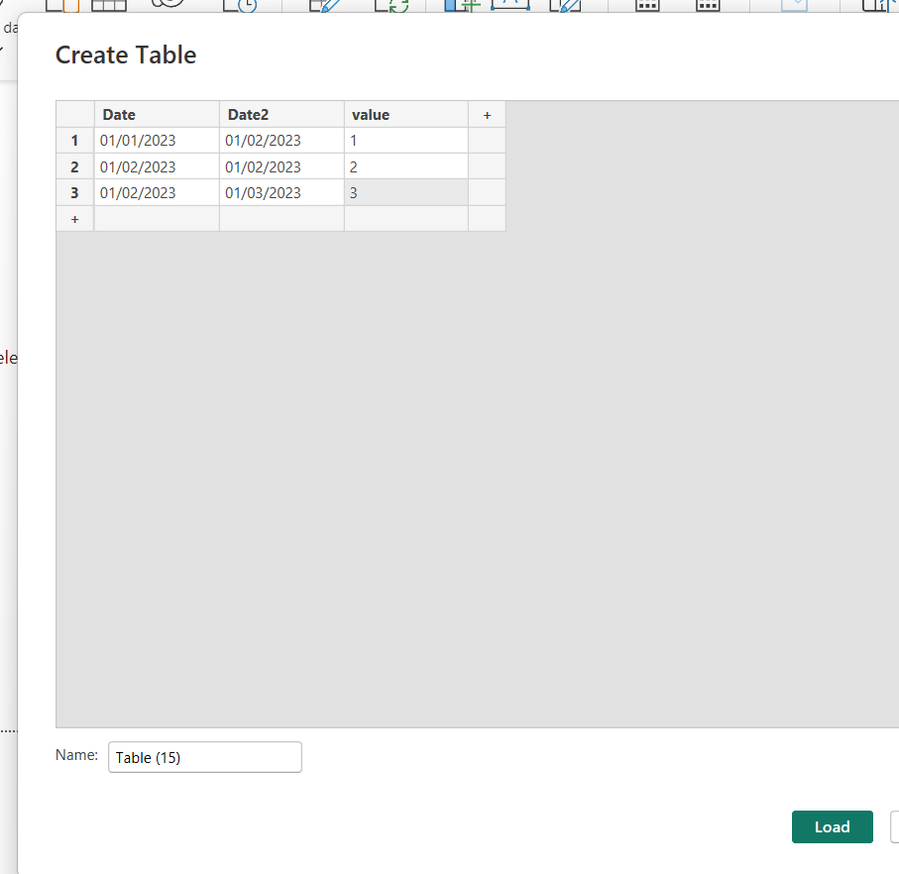Select the Date2 column header
Image resolution: width=899 pixels, height=874 pixels.
[x=281, y=115]
